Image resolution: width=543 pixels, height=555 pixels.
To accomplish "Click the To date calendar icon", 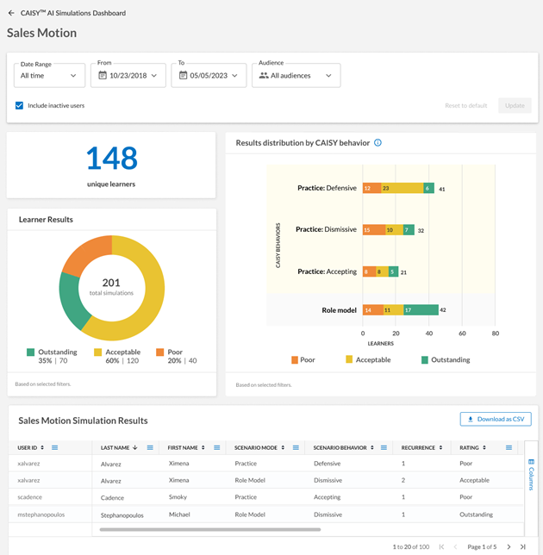I will coord(183,75).
